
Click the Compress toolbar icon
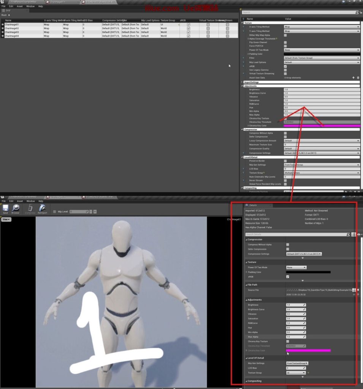click(x=30, y=209)
